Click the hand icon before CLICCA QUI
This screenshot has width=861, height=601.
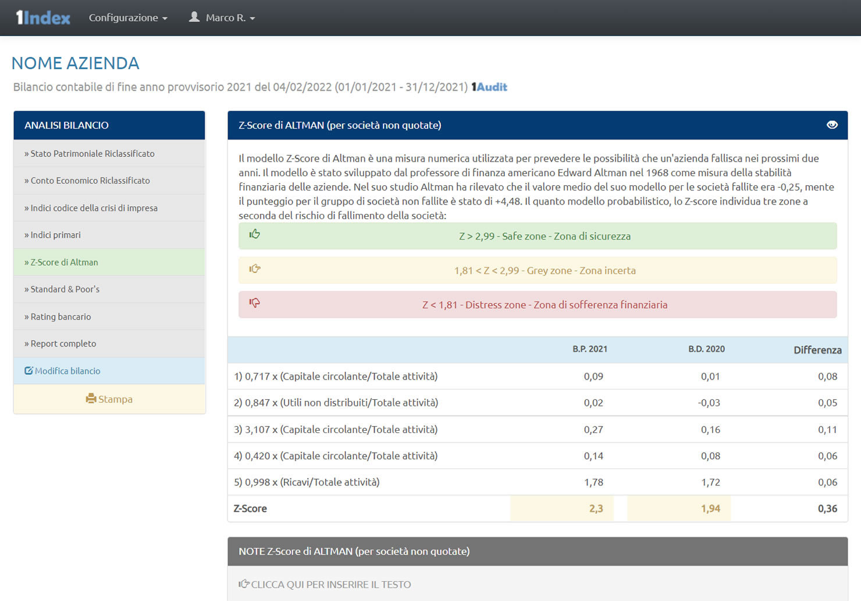(244, 584)
